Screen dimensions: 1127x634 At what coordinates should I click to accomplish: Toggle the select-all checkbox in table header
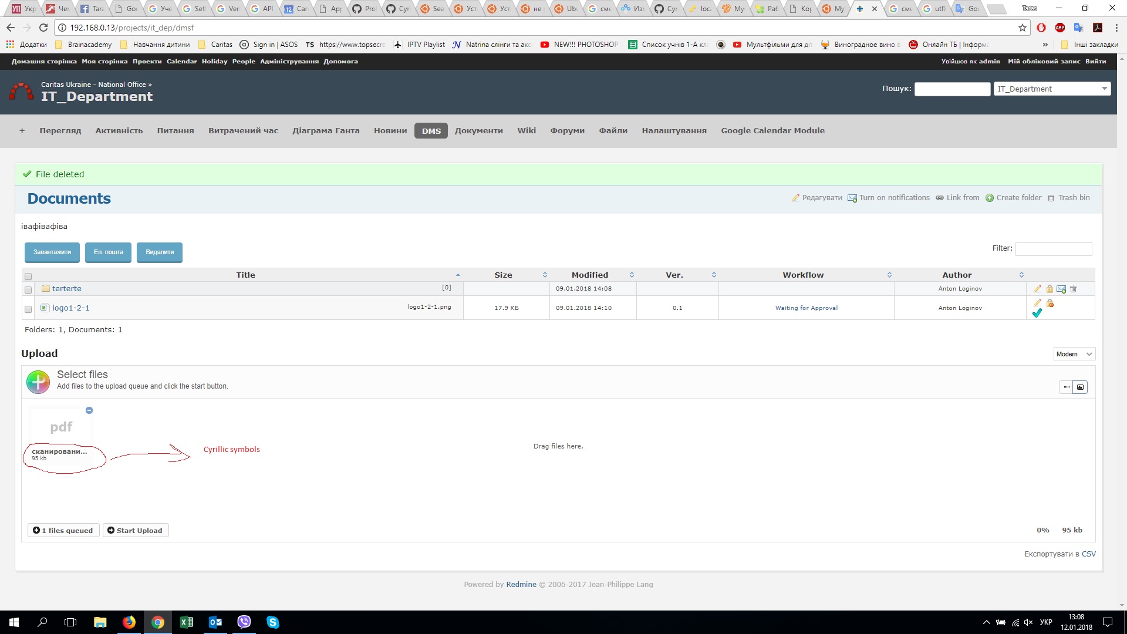[28, 276]
